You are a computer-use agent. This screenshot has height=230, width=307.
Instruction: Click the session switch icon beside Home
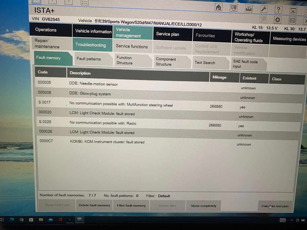(x=233, y=8)
